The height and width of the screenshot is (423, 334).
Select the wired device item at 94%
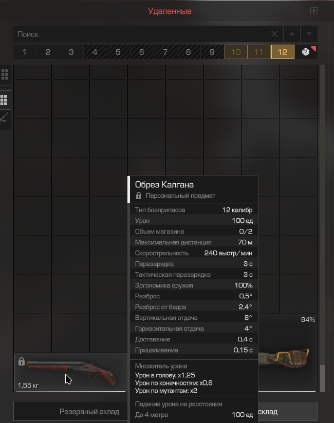click(x=287, y=353)
